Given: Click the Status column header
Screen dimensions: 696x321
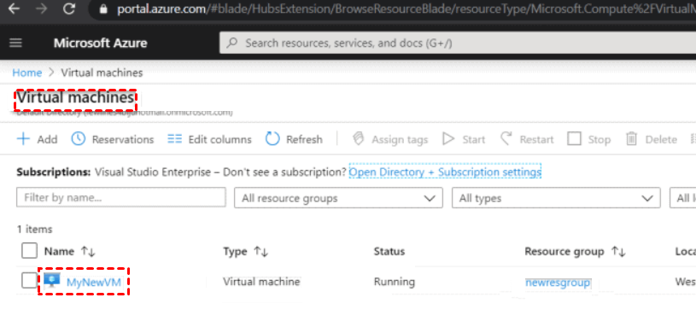Looking at the screenshot, I should tap(389, 252).
